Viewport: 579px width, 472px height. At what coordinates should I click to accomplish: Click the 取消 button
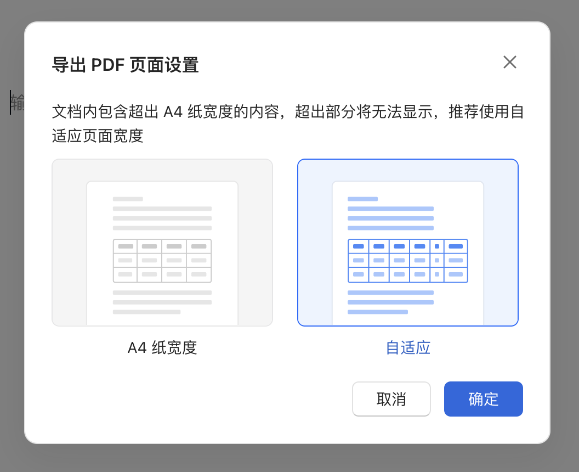coord(391,399)
